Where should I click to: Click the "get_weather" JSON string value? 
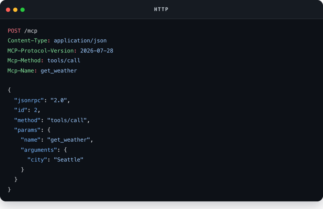(68, 140)
